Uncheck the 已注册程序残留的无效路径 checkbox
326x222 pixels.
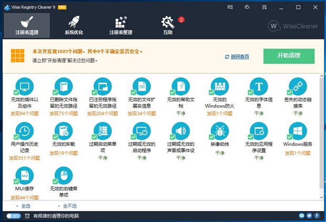point(95,92)
